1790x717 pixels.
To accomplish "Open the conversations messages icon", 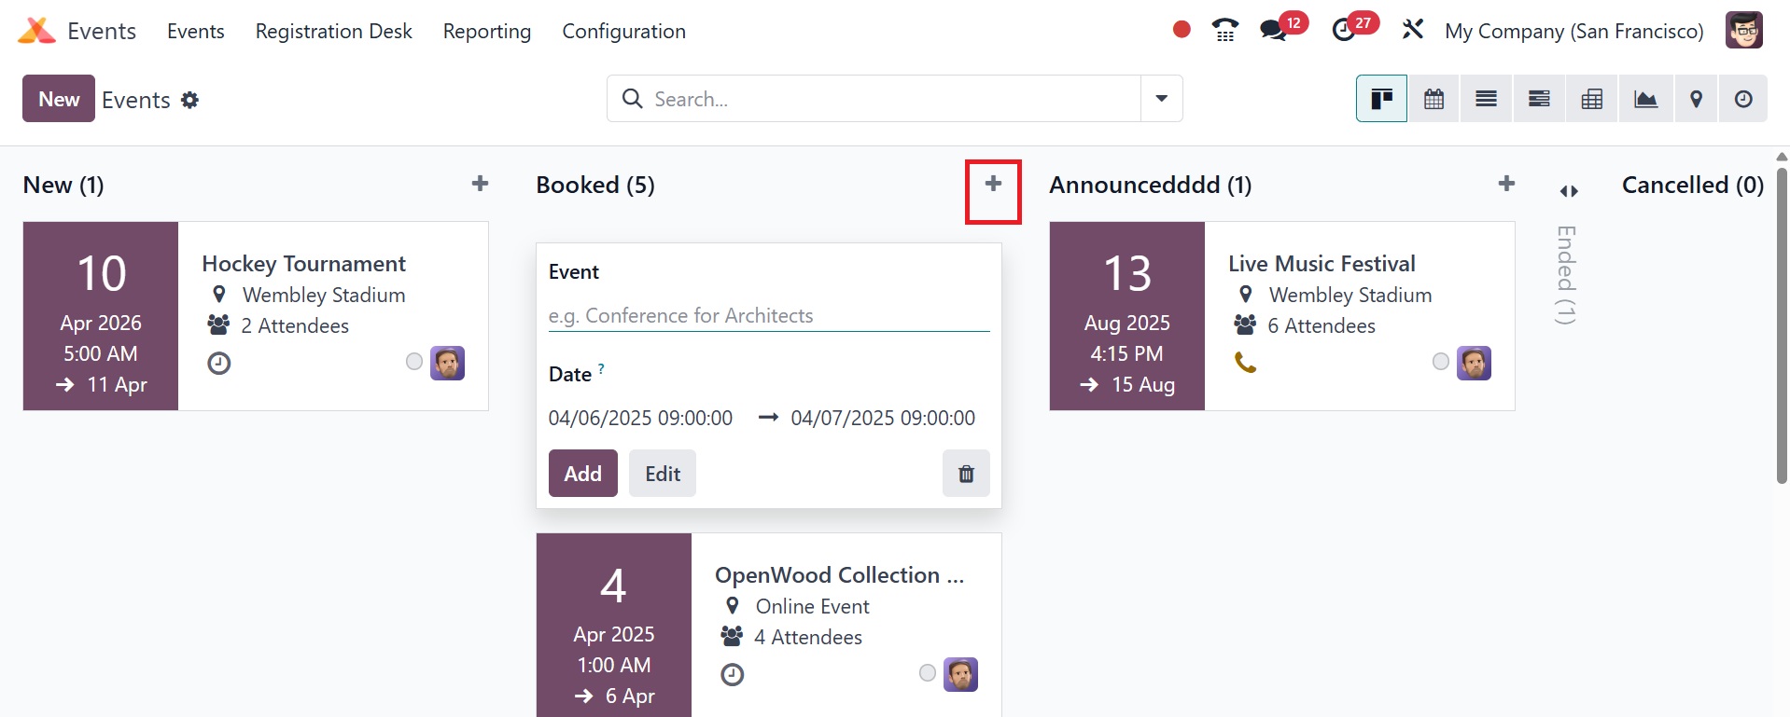I will coord(1273,31).
